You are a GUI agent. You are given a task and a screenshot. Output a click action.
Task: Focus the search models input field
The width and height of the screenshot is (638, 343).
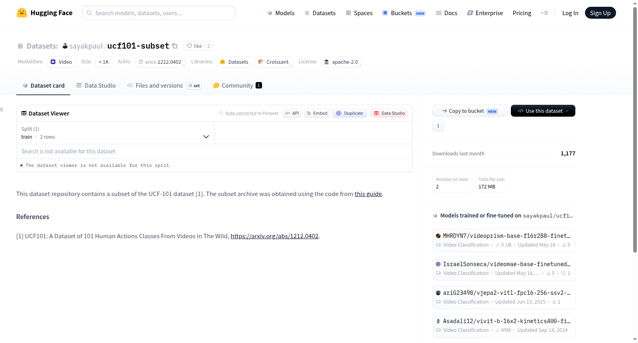[x=159, y=13]
